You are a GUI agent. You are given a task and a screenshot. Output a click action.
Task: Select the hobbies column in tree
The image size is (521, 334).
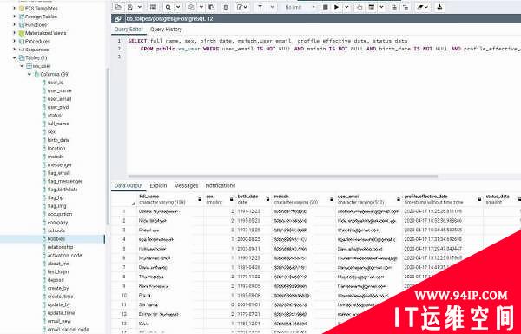[56, 239]
